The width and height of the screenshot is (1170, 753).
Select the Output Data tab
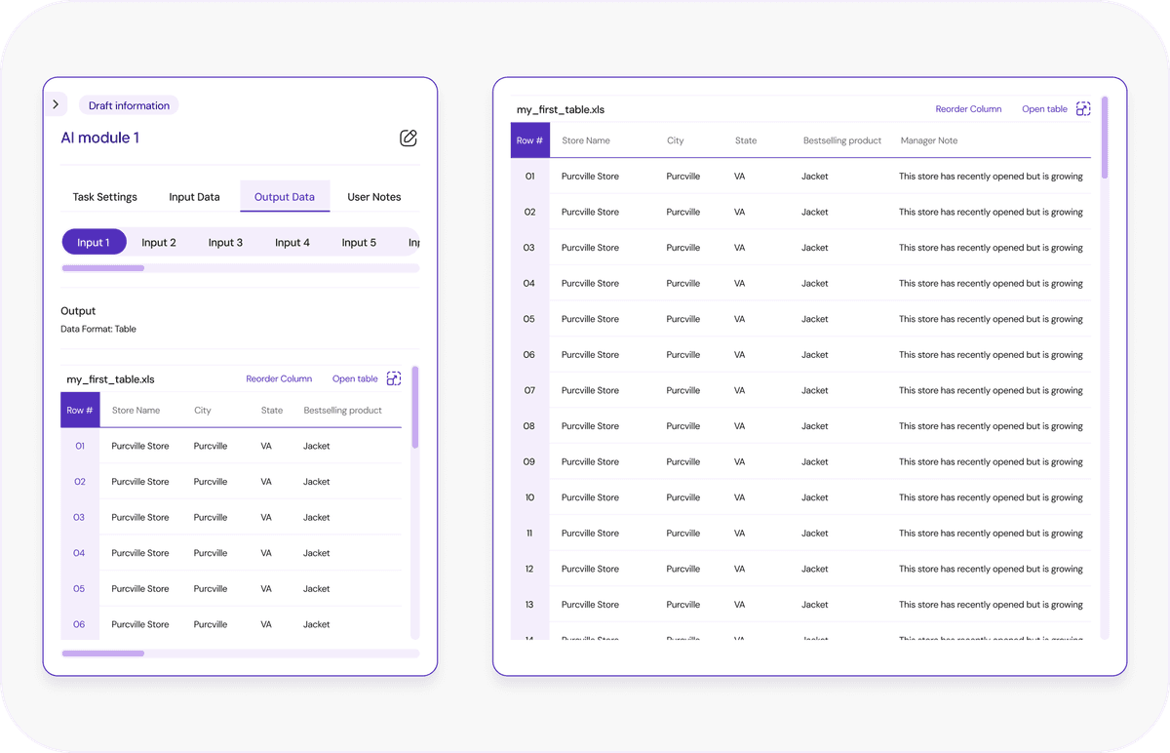(285, 197)
